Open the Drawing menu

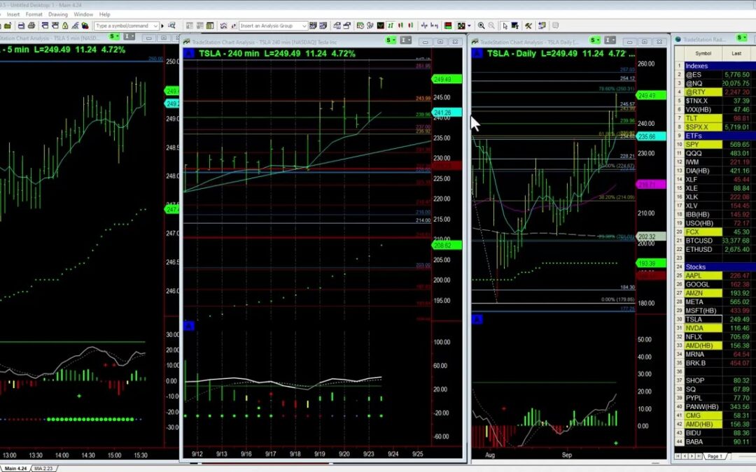coord(58,13)
